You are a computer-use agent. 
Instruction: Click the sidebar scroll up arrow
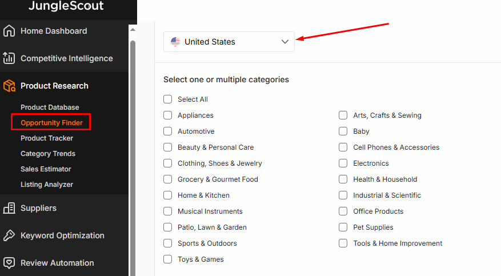(133, 30)
